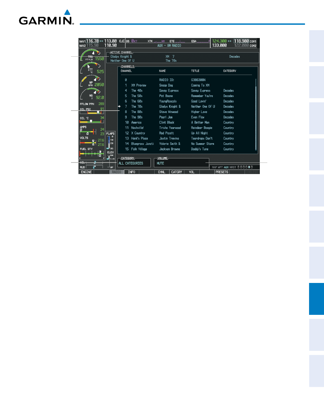Click the COM1 active frequency 124.300
The image size is (324, 419).
tap(219, 41)
